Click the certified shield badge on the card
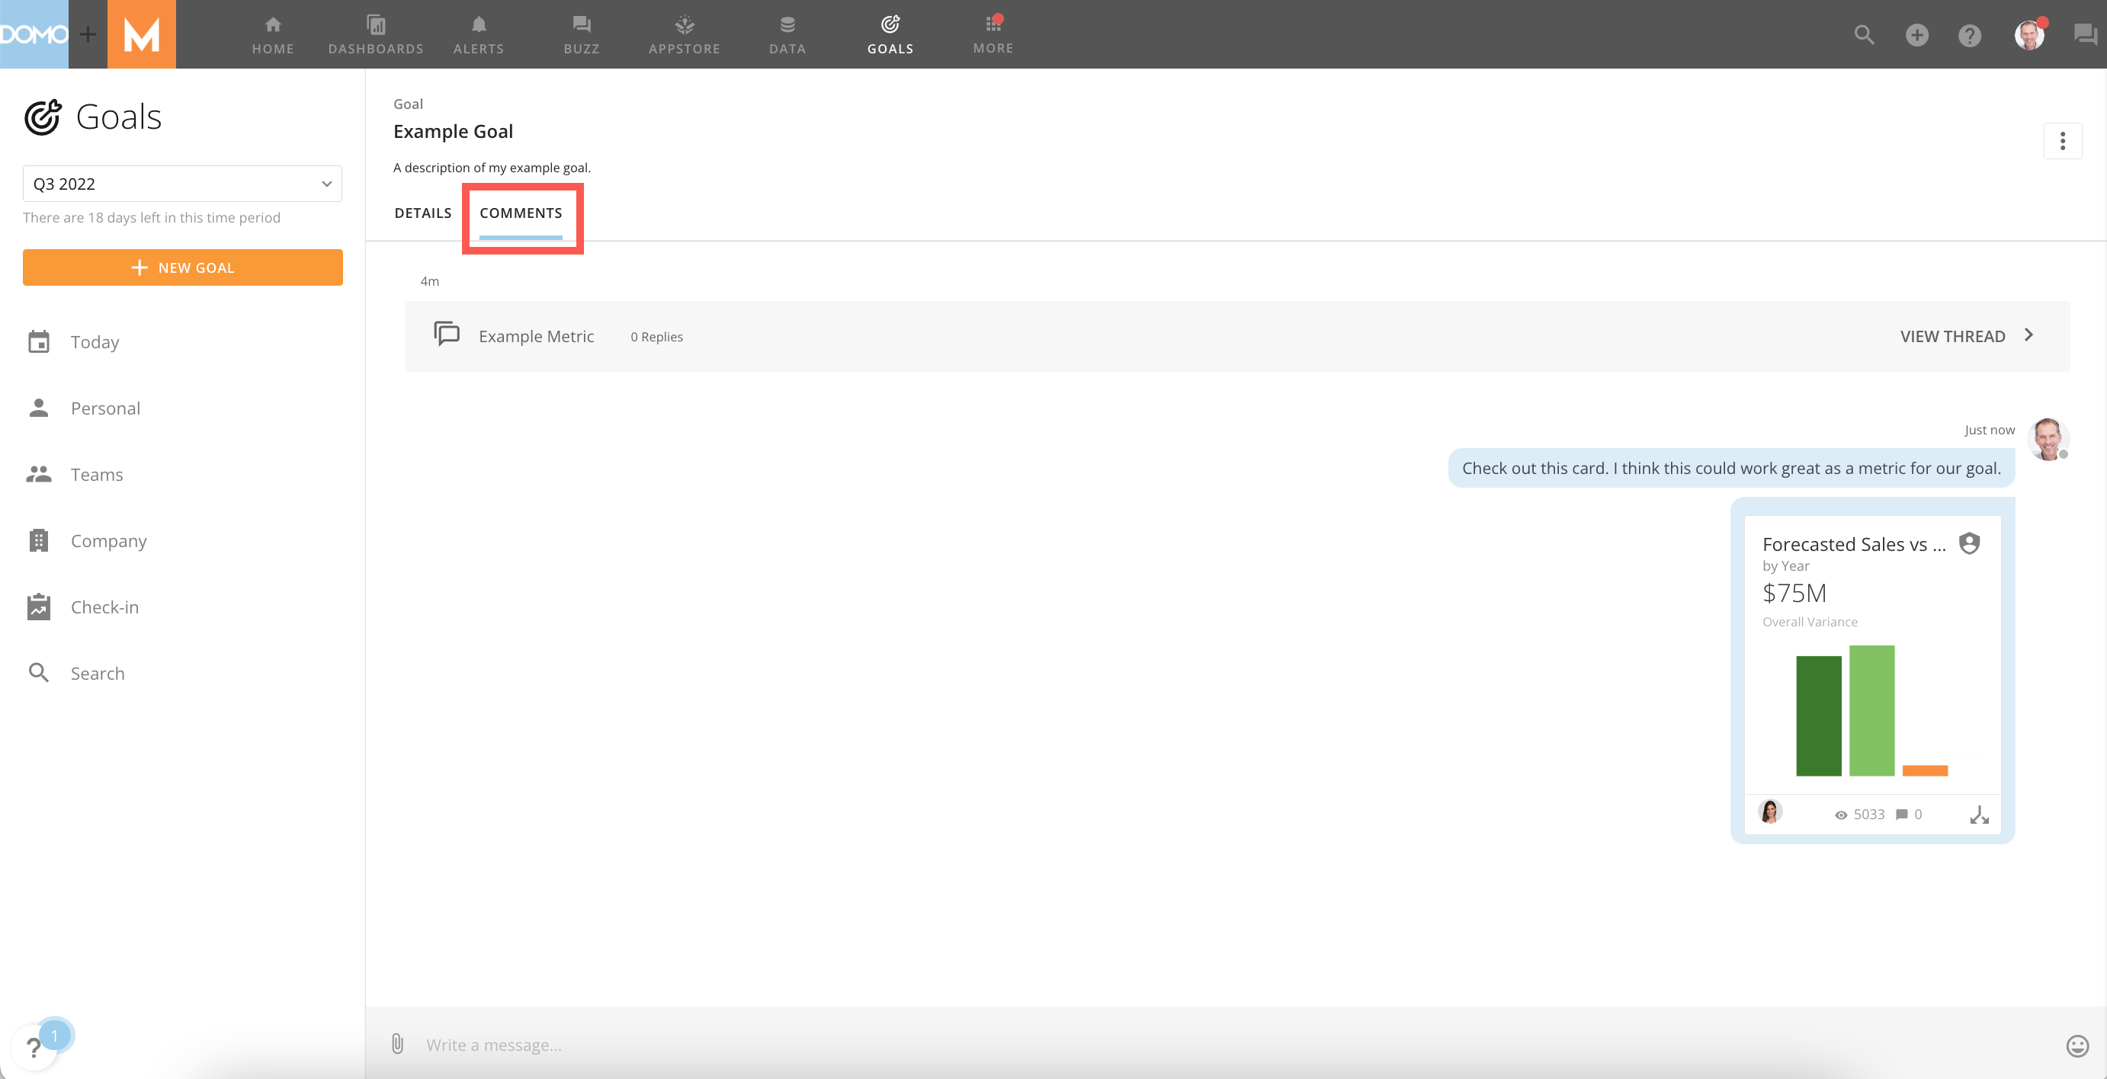 point(1970,543)
